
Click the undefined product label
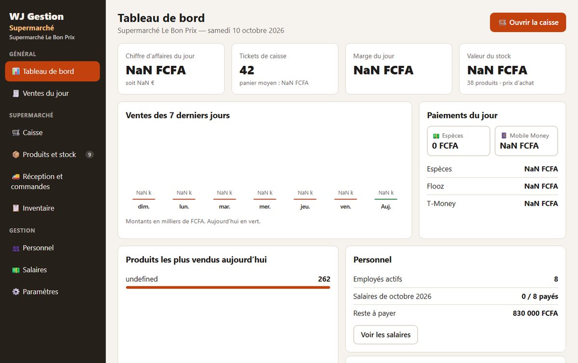click(142, 279)
